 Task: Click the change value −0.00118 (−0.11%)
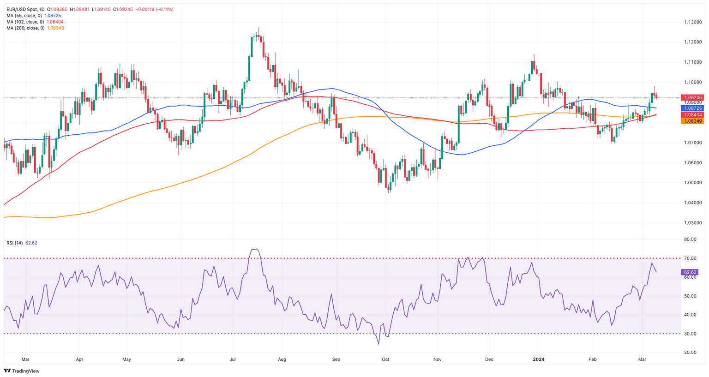154,9
